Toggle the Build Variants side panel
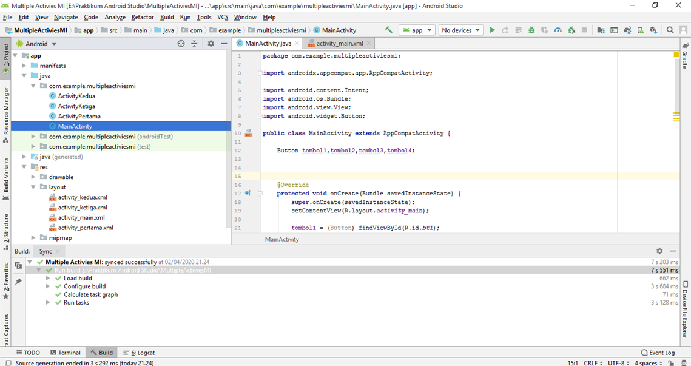 [x=5, y=178]
